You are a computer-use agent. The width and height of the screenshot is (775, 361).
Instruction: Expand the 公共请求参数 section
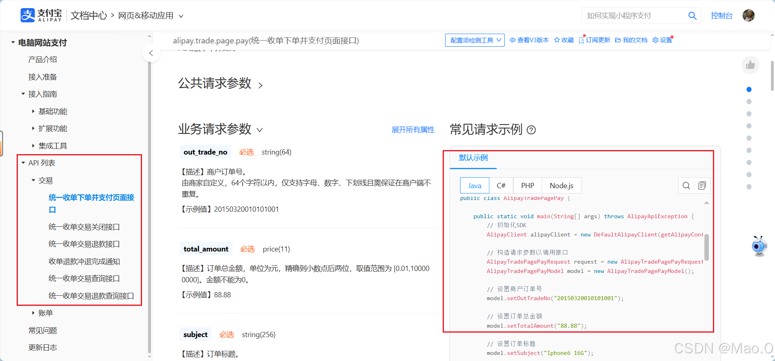(260, 85)
